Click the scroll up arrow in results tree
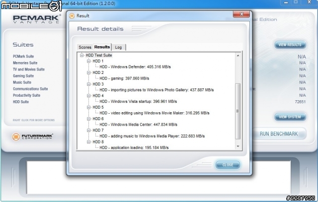The height and width of the screenshot is (202, 318). (x=238, y=56)
